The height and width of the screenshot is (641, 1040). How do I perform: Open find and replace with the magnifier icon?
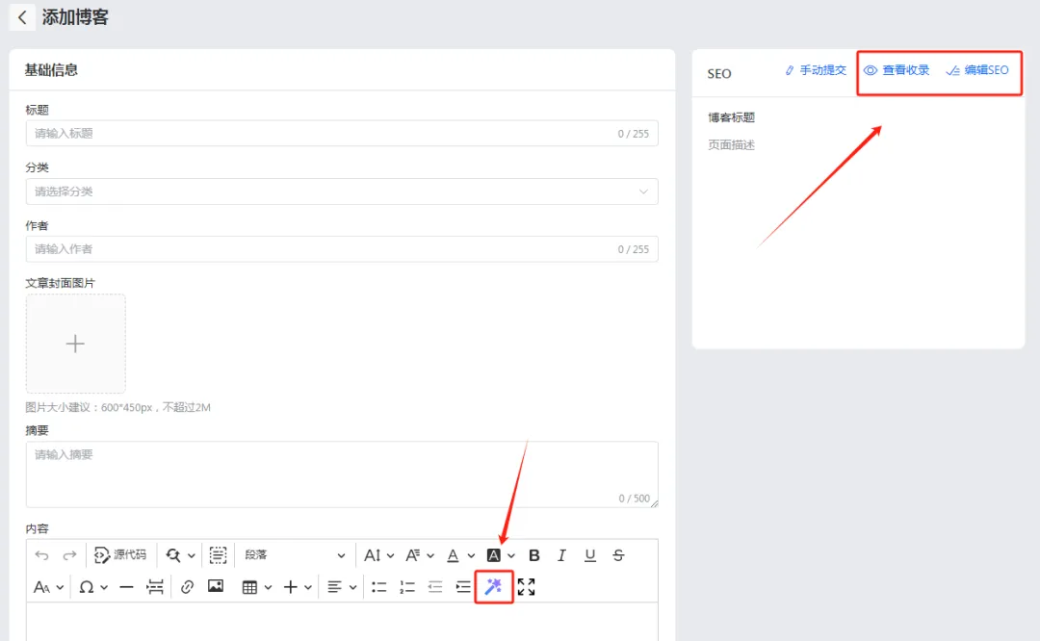pyautogui.click(x=173, y=555)
